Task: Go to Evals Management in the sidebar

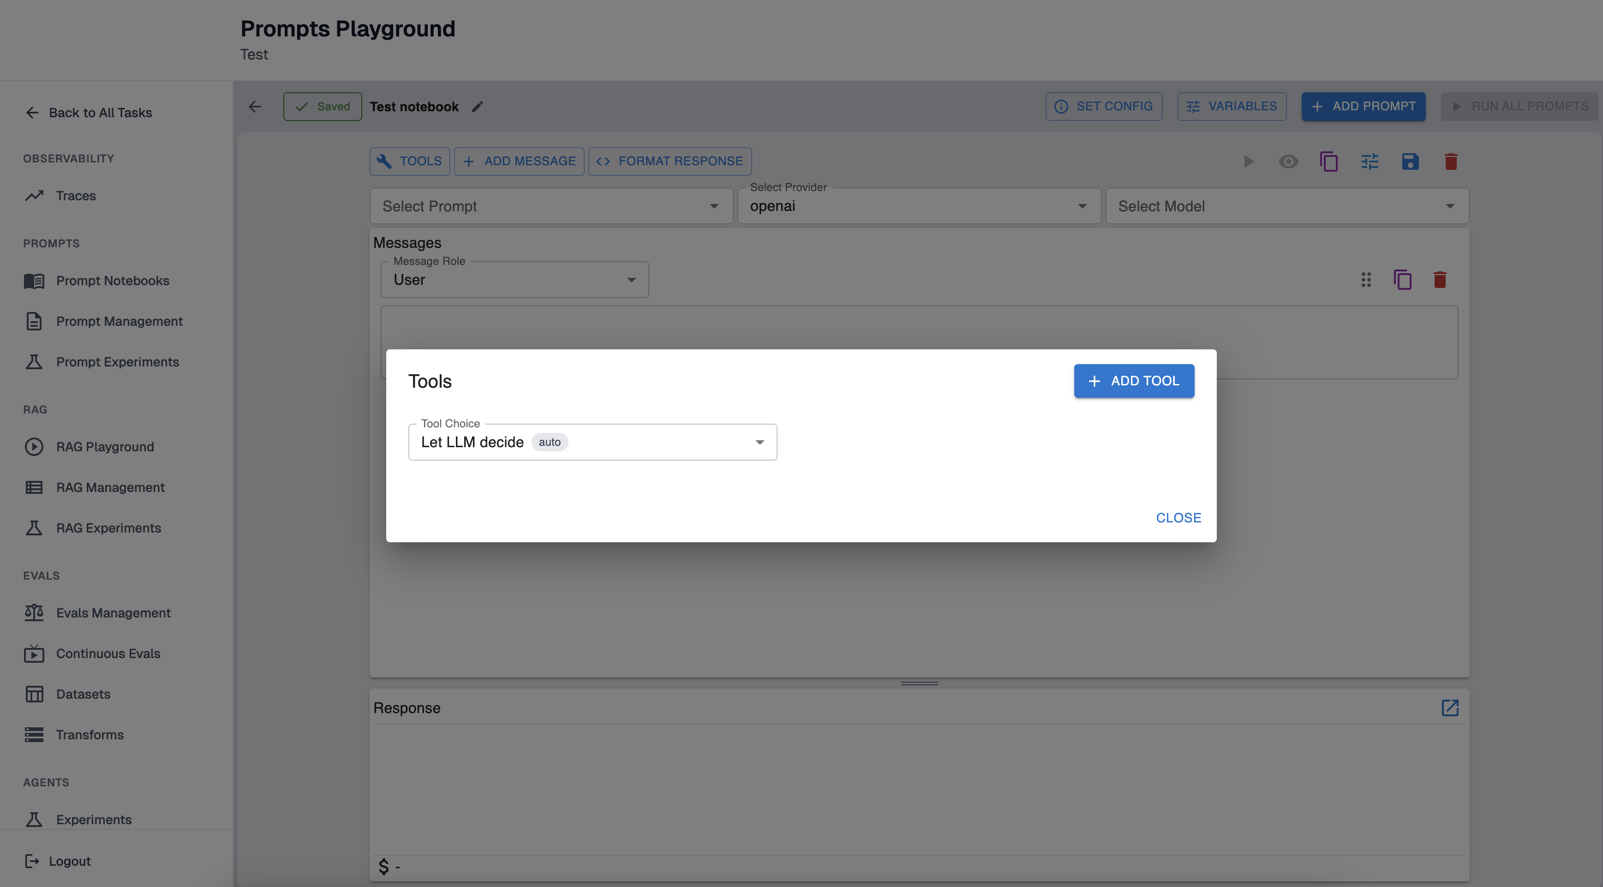Action: (113, 613)
